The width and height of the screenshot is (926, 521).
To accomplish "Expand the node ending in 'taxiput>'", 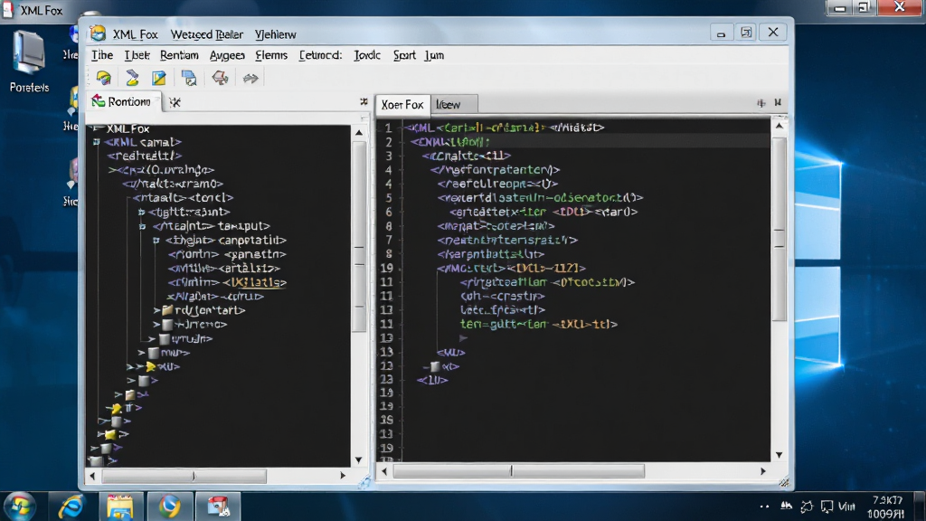I will point(142,226).
